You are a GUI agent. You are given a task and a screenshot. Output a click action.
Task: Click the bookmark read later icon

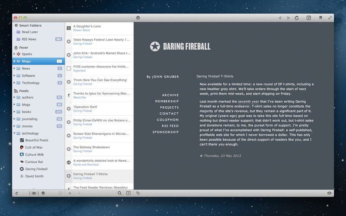320,18
